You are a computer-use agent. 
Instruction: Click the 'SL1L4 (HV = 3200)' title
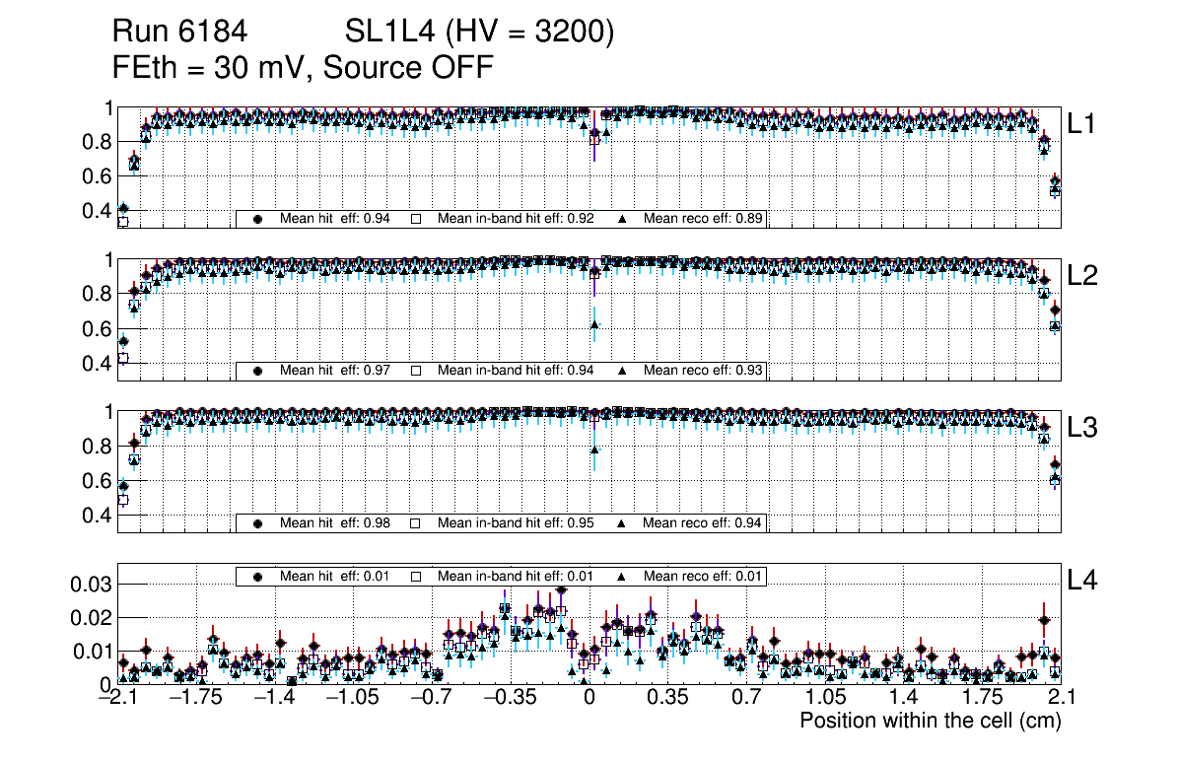click(480, 33)
